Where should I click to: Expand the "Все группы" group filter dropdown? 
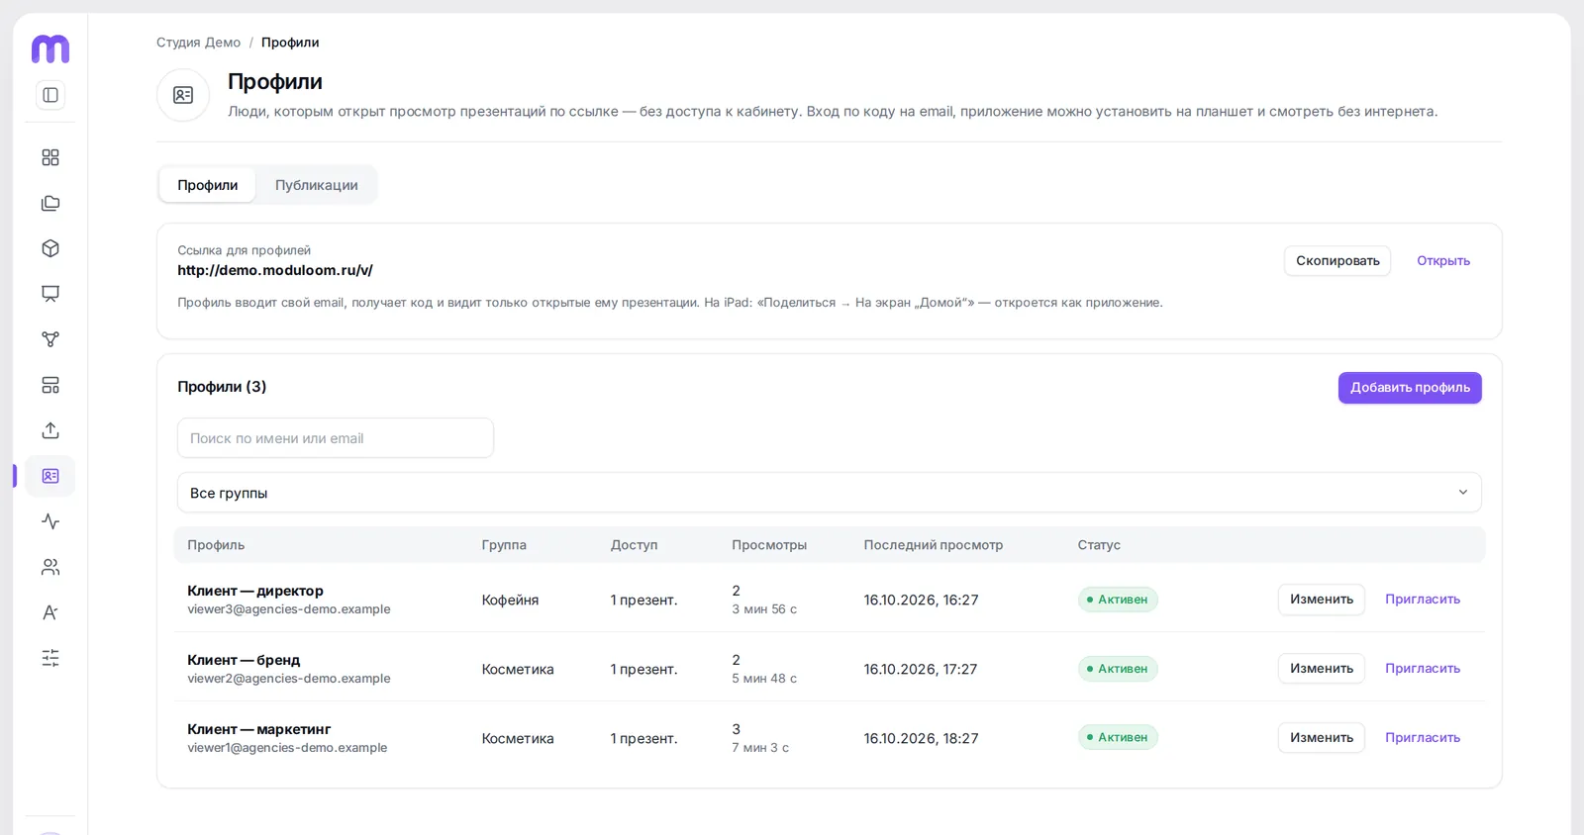click(x=830, y=493)
